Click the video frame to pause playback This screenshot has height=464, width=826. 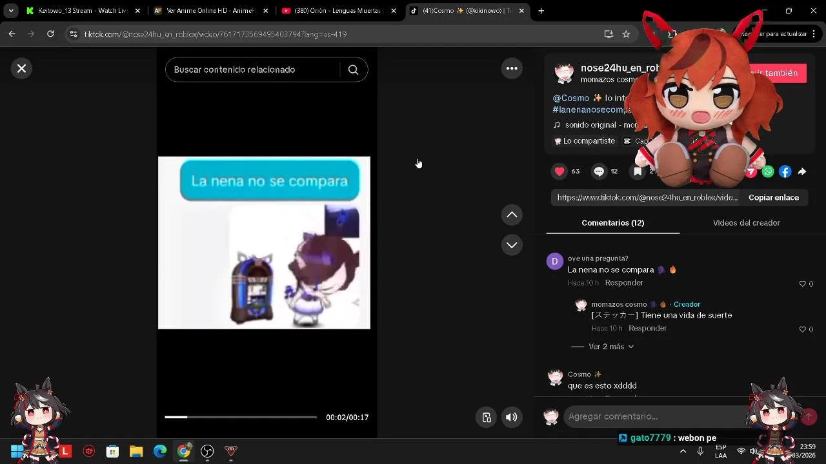click(264, 242)
